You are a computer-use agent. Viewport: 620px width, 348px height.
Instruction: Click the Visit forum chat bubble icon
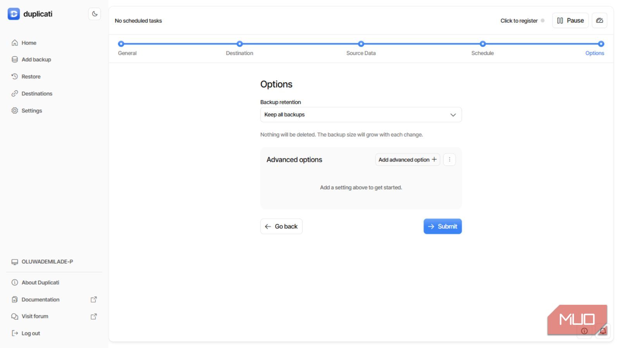point(15,316)
